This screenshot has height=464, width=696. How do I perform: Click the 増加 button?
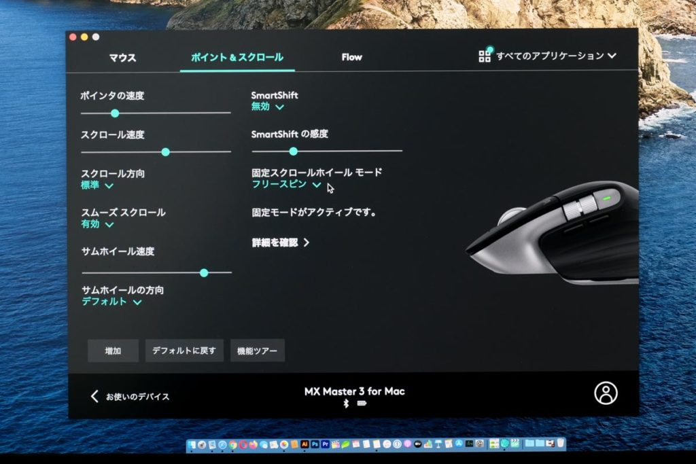[x=114, y=351]
